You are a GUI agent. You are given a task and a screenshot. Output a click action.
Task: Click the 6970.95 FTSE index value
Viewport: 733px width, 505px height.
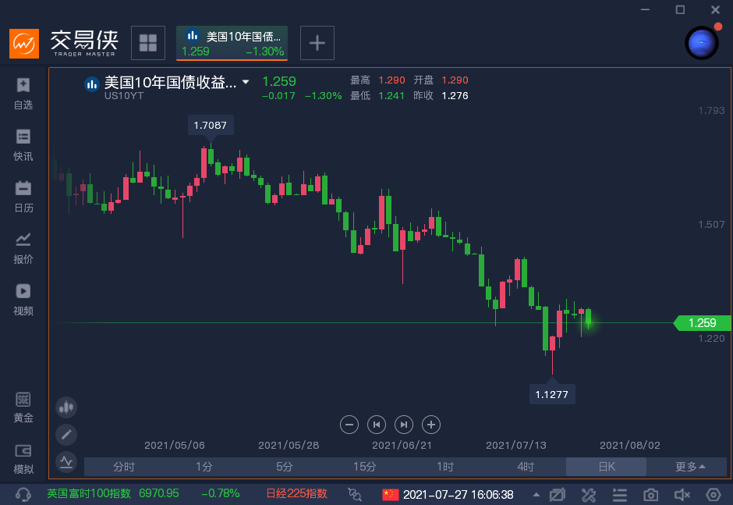[x=159, y=493]
